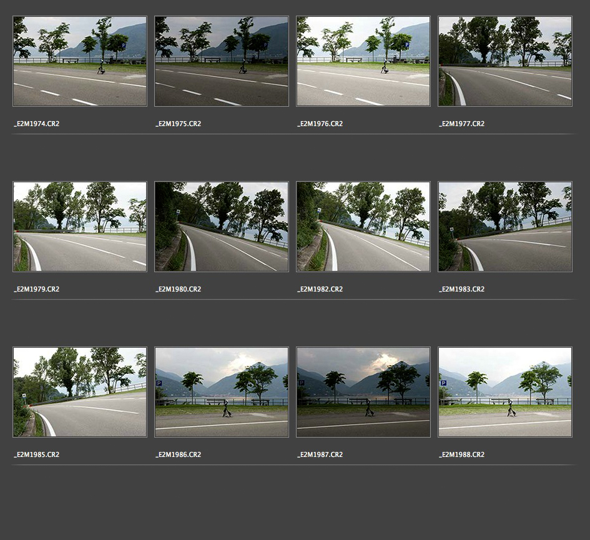This screenshot has width=590, height=540.
Task: Select thumbnail of _E2M1980.CR2
Action: click(222, 227)
